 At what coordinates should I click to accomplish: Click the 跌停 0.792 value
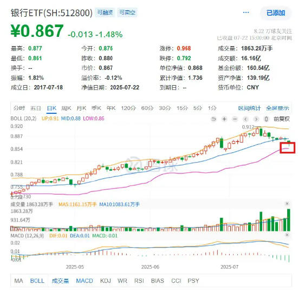coord(184,58)
